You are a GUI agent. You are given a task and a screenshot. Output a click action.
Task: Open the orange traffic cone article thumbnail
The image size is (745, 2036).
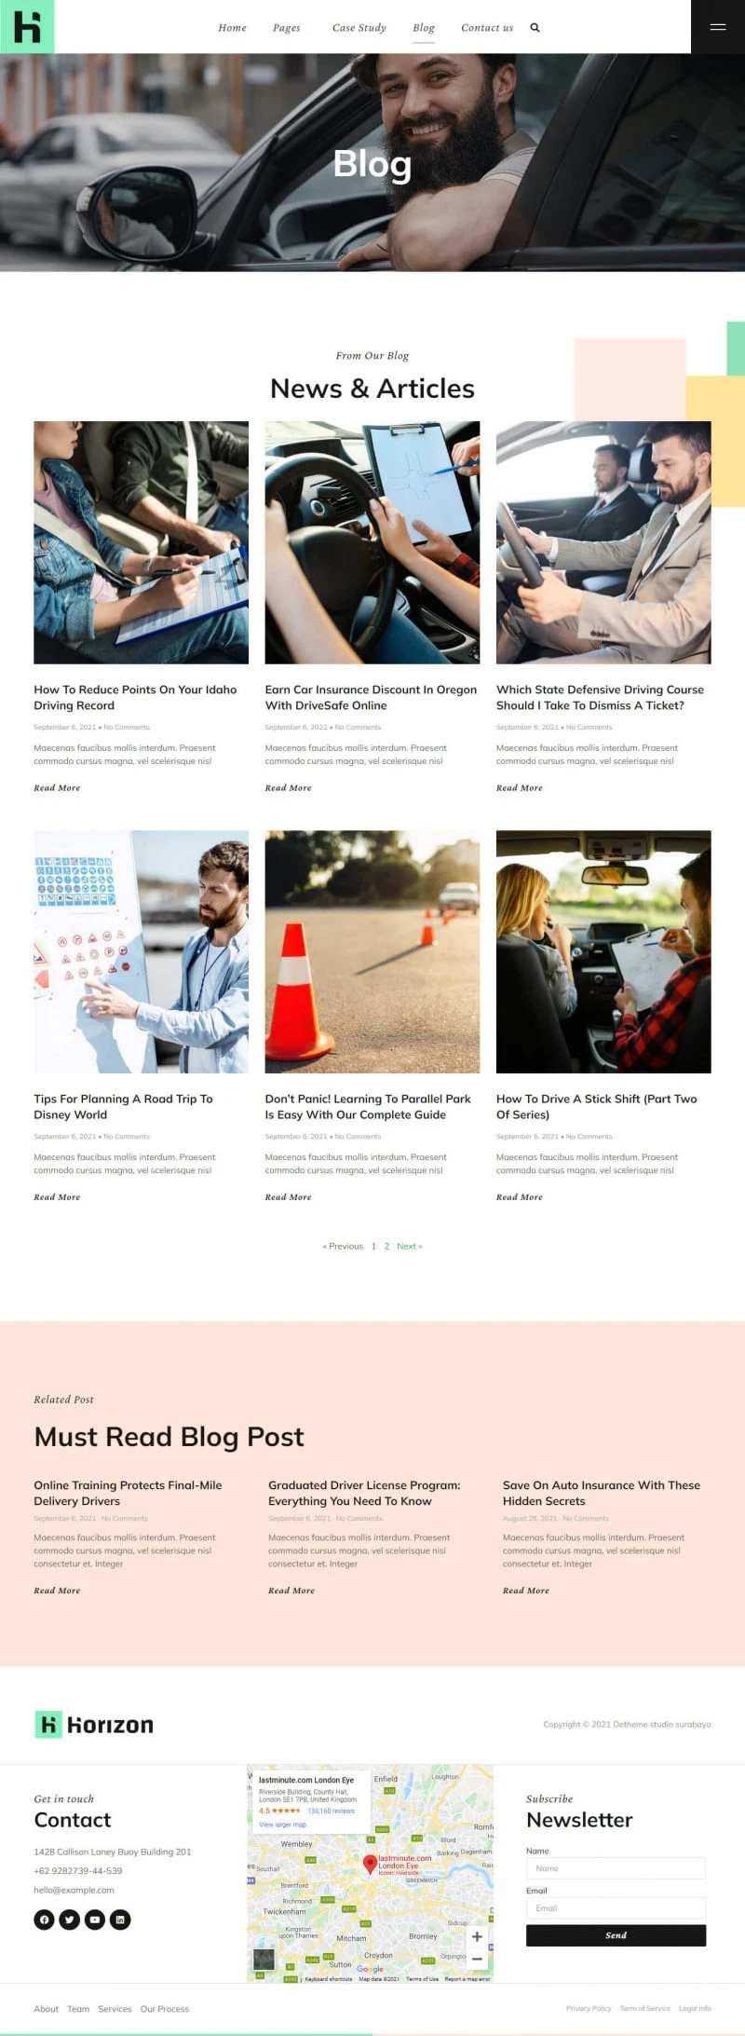tap(372, 951)
